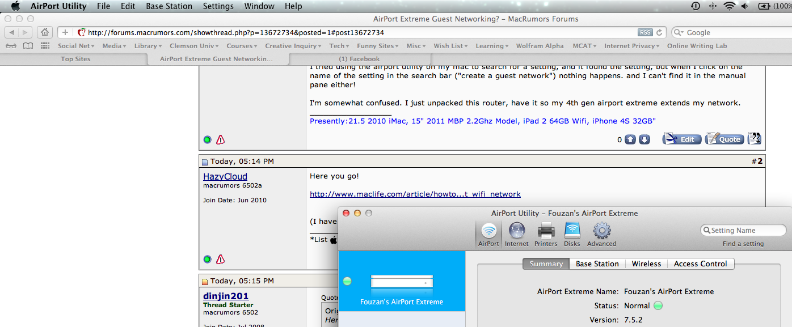Viewport: 792px width, 327px height.
Task: Open HazyCloud's user profile link
Action: coord(225,177)
